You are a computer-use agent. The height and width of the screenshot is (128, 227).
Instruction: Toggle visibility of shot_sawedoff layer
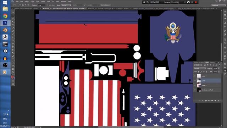click(x=195, y=90)
